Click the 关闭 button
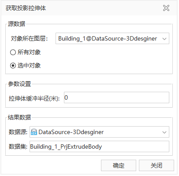 pyautogui.click(x=157, y=165)
